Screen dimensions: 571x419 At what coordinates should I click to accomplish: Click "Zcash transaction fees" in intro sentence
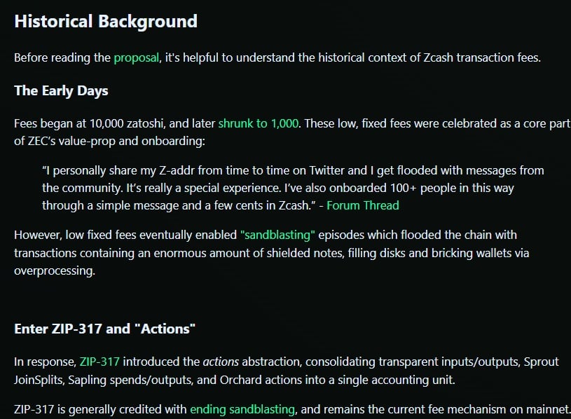[x=479, y=57]
